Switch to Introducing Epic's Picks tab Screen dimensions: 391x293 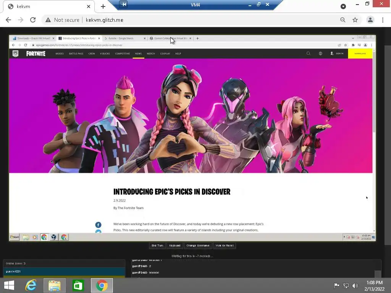click(79, 39)
